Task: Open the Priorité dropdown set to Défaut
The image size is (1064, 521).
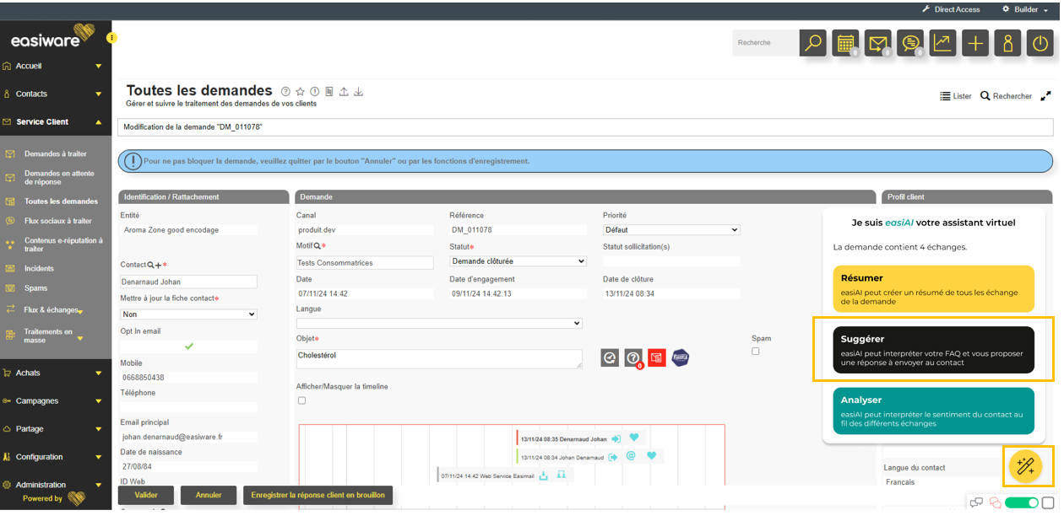Action: point(671,229)
